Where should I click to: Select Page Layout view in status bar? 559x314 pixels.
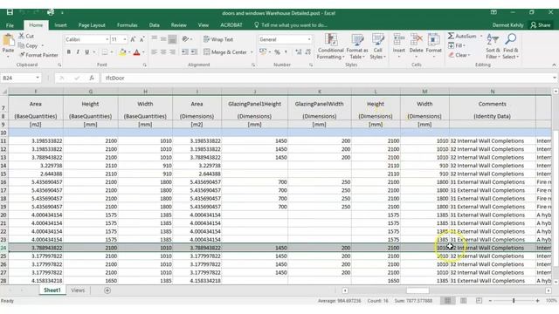coord(463,301)
